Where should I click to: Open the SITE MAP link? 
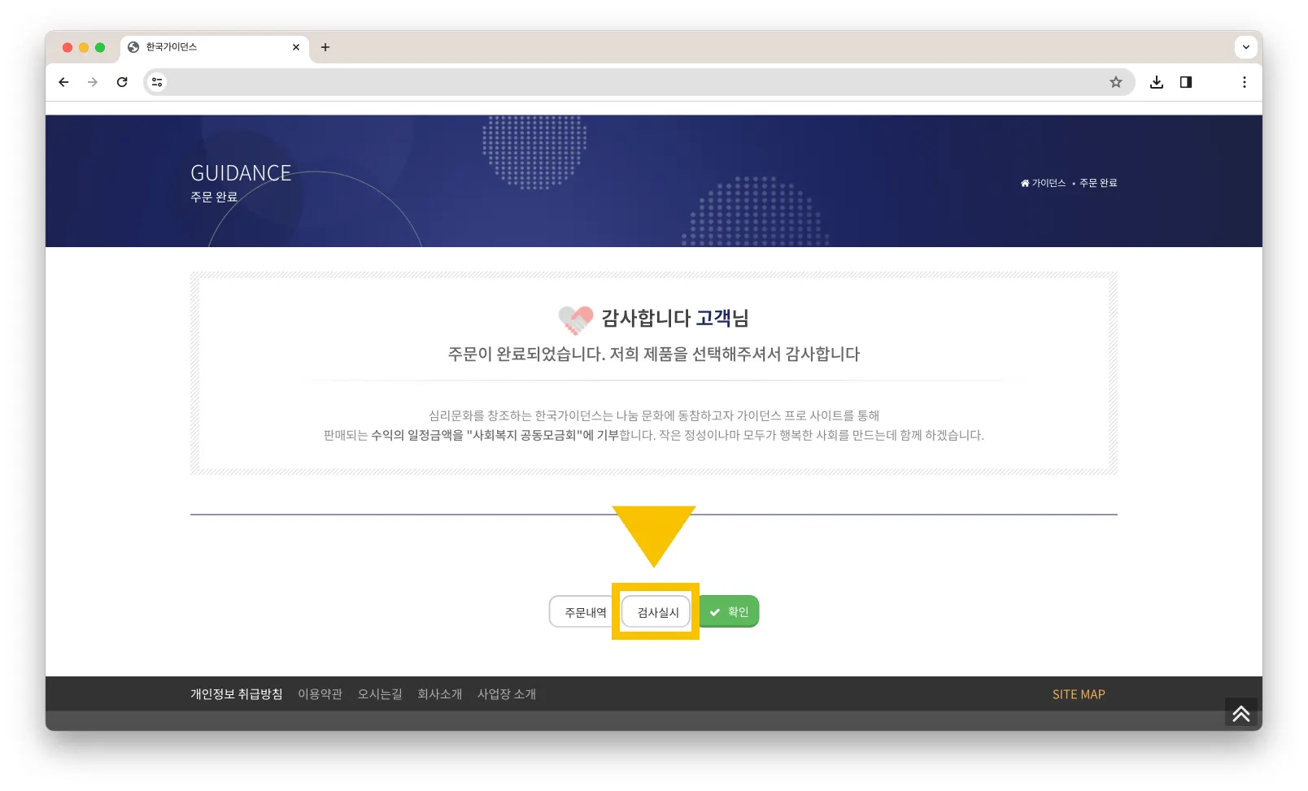pos(1079,694)
